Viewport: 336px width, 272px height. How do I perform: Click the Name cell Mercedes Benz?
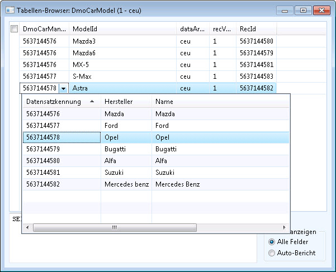[220, 184]
